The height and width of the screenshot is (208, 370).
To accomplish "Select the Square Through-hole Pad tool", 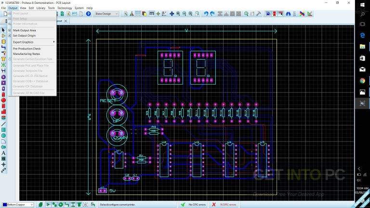I will (3, 83).
